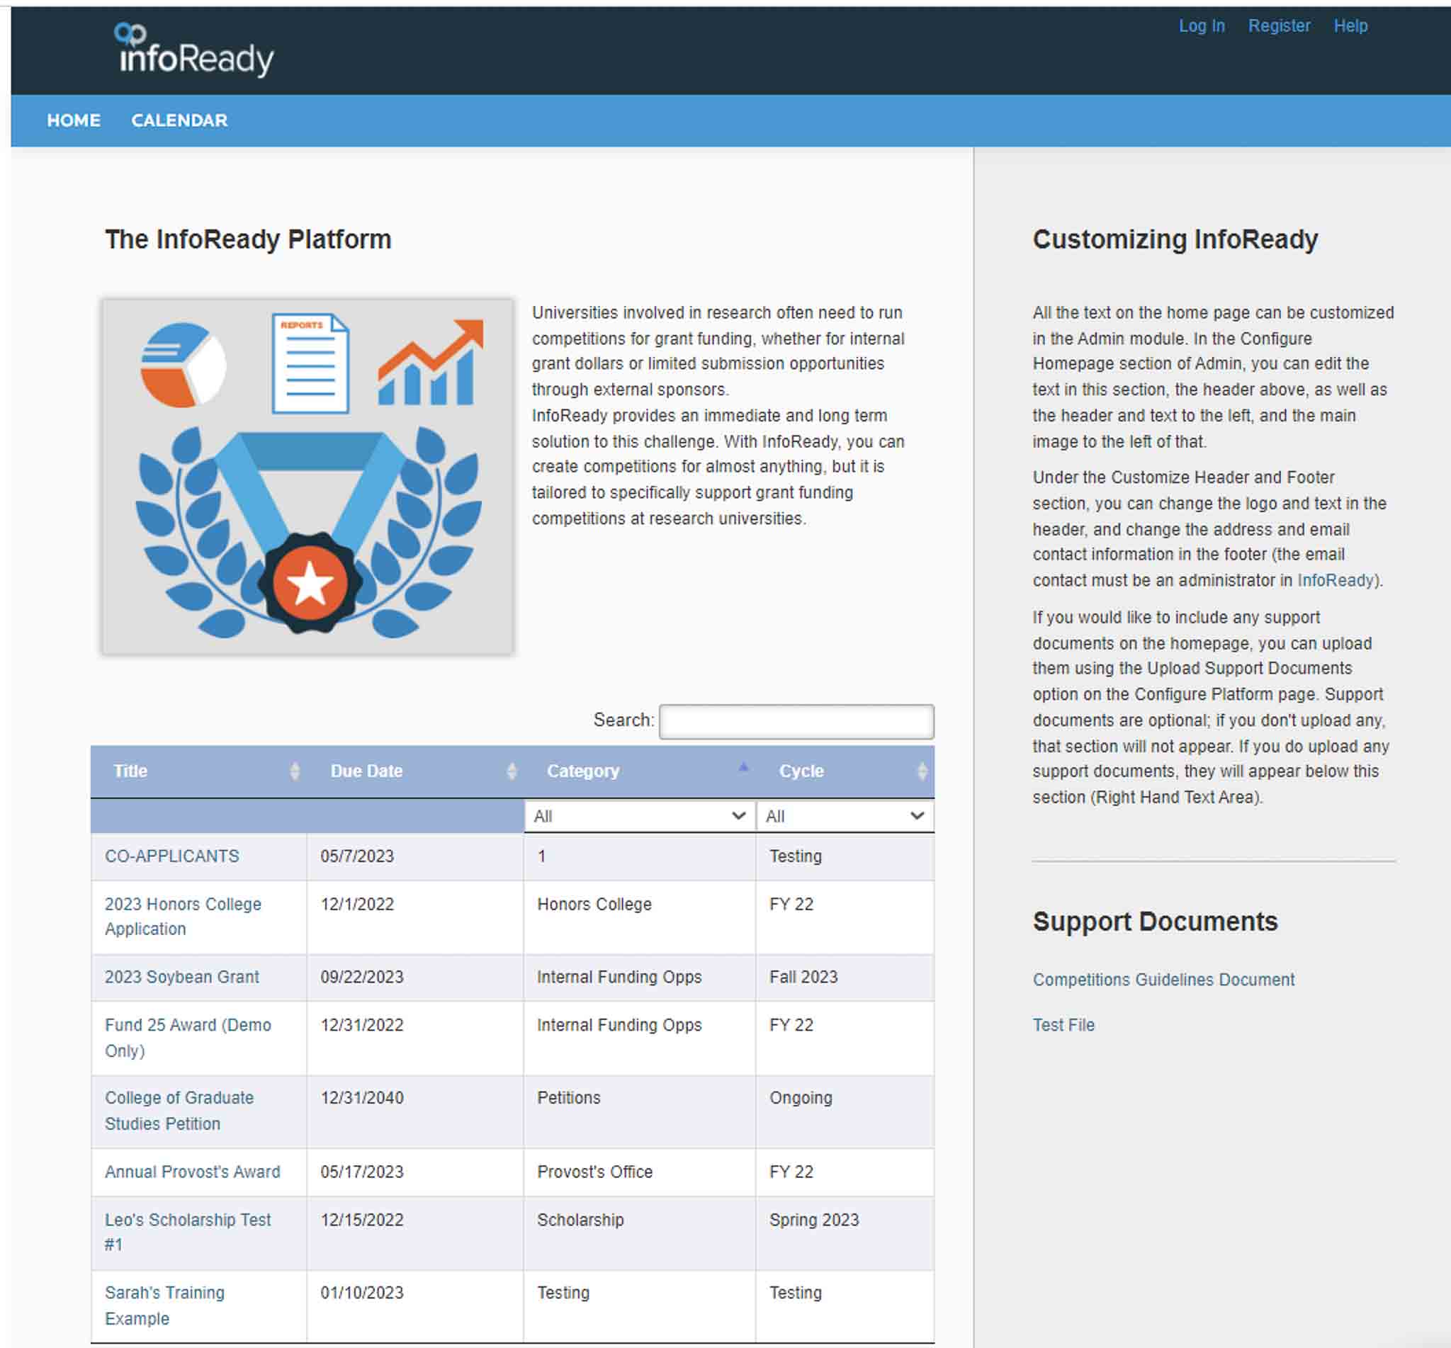Sort table by Title column arrows
This screenshot has height=1348, width=1451.
tap(295, 771)
